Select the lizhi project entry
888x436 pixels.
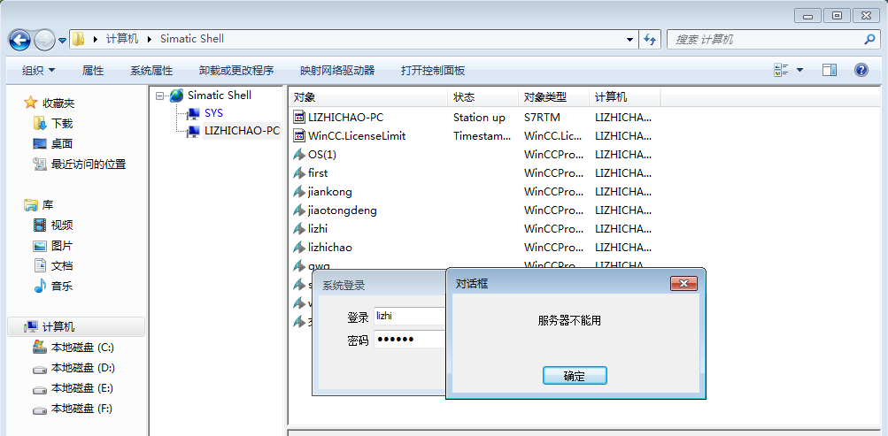click(x=318, y=229)
